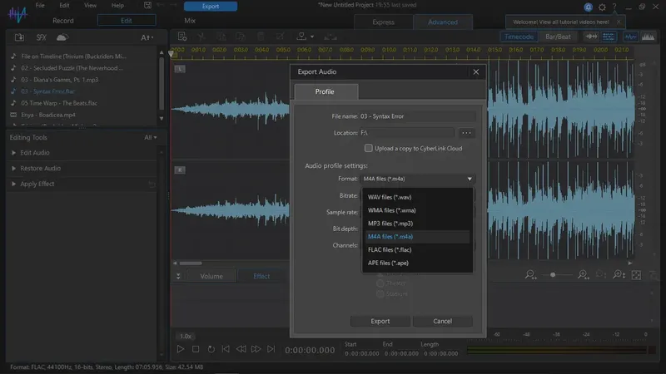Open the SFX sound effects library
666x374 pixels.
pyautogui.click(x=41, y=37)
